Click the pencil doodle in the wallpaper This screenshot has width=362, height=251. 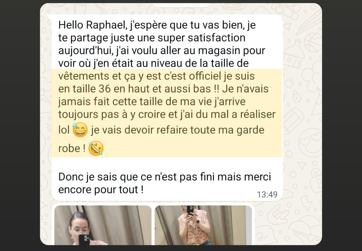[293, 120]
